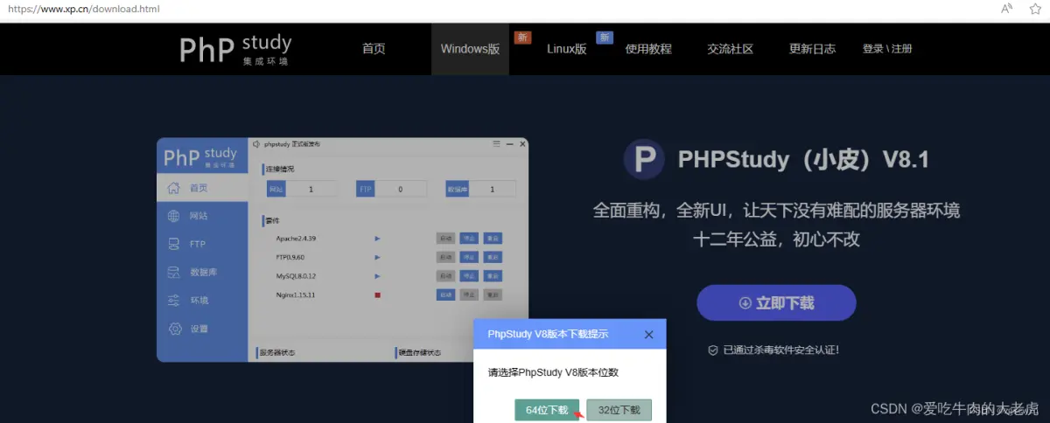The width and height of the screenshot is (1050, 423).
Task: Click the PhP study site logo
Action: [235, 49]
